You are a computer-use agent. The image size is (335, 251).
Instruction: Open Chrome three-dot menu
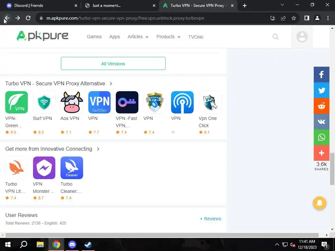pos(328,18)
